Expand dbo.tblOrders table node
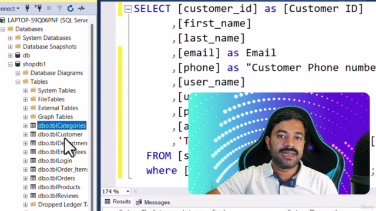Image resolution: width=376 pixels, height=211 pixels. click(25, 178)
